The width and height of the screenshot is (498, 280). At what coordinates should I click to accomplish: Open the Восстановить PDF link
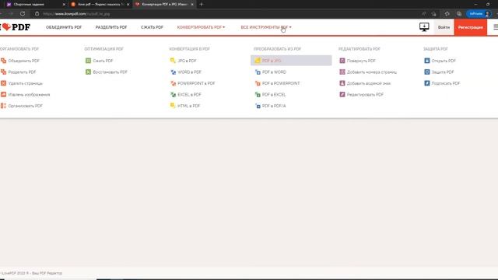(x=110, y=72)
